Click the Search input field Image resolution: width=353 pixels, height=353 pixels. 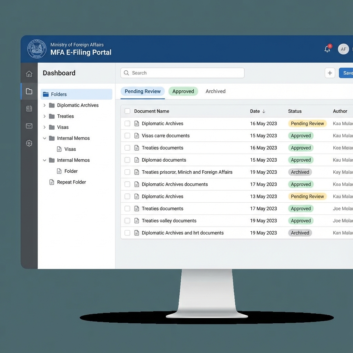coord(183,73)
